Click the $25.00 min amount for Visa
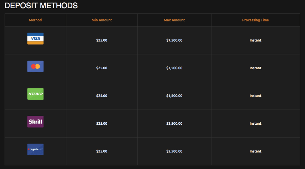The width and height of the screenshot is (305, 169). (102, 40)
